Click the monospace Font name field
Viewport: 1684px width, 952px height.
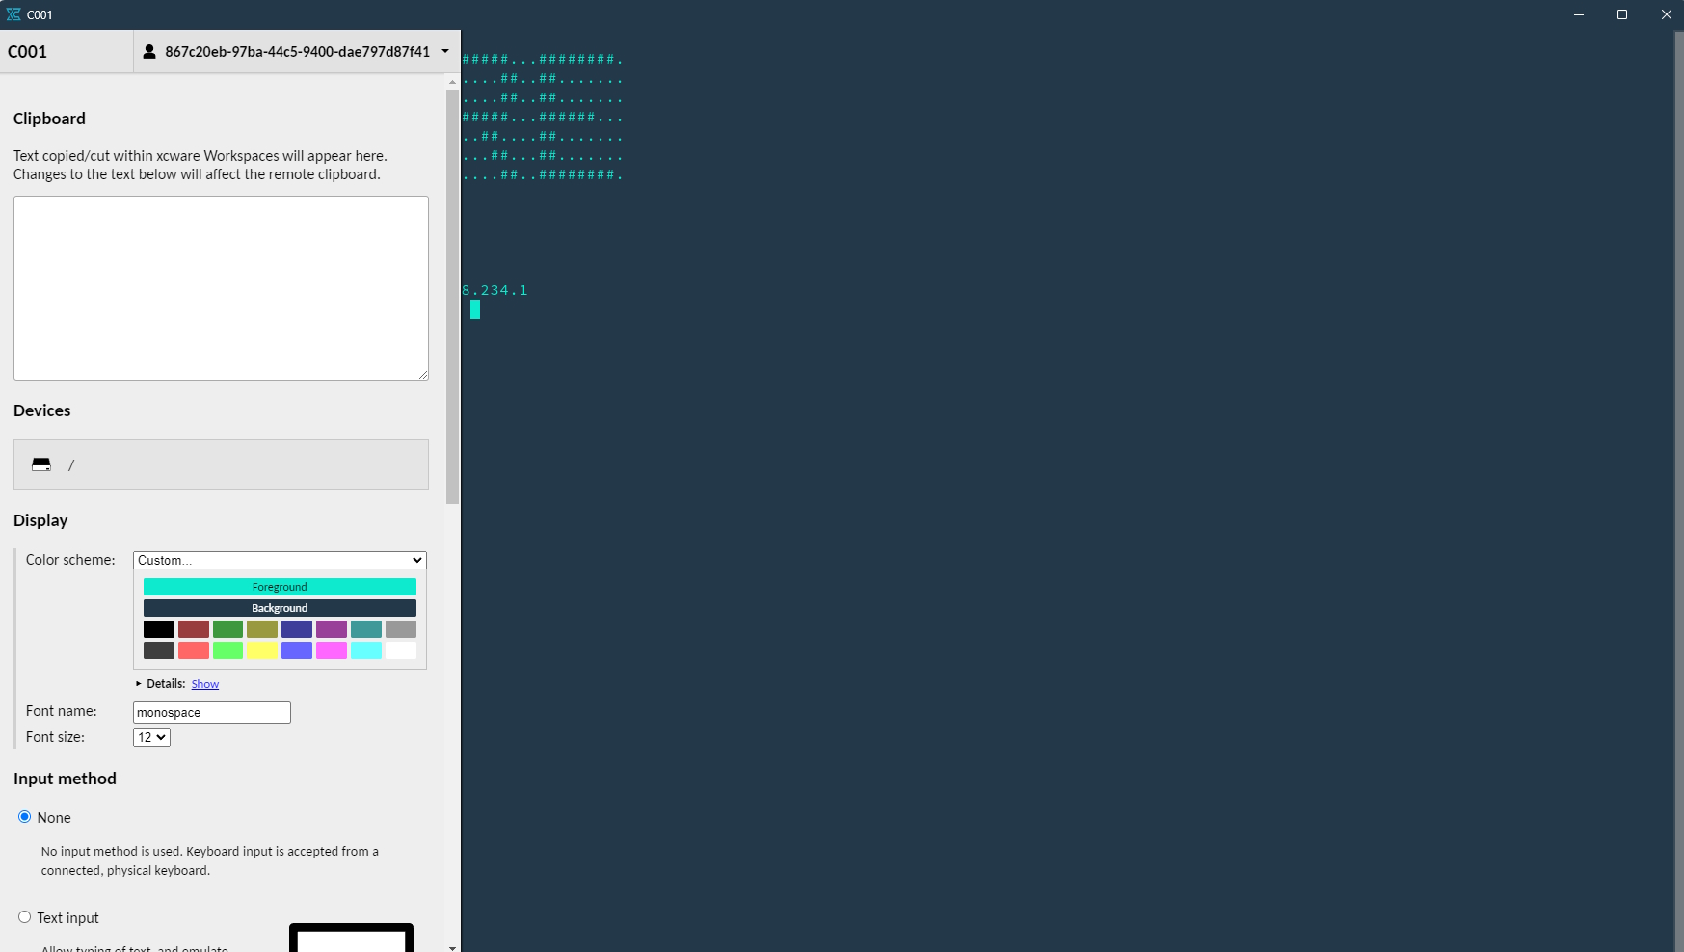[211, 712]
